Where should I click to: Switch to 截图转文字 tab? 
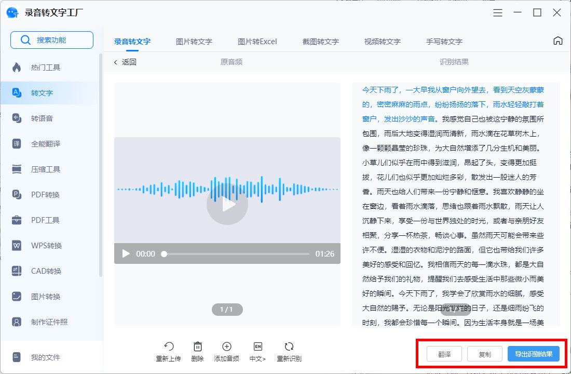pyautogui.click(x=321, y=41)
